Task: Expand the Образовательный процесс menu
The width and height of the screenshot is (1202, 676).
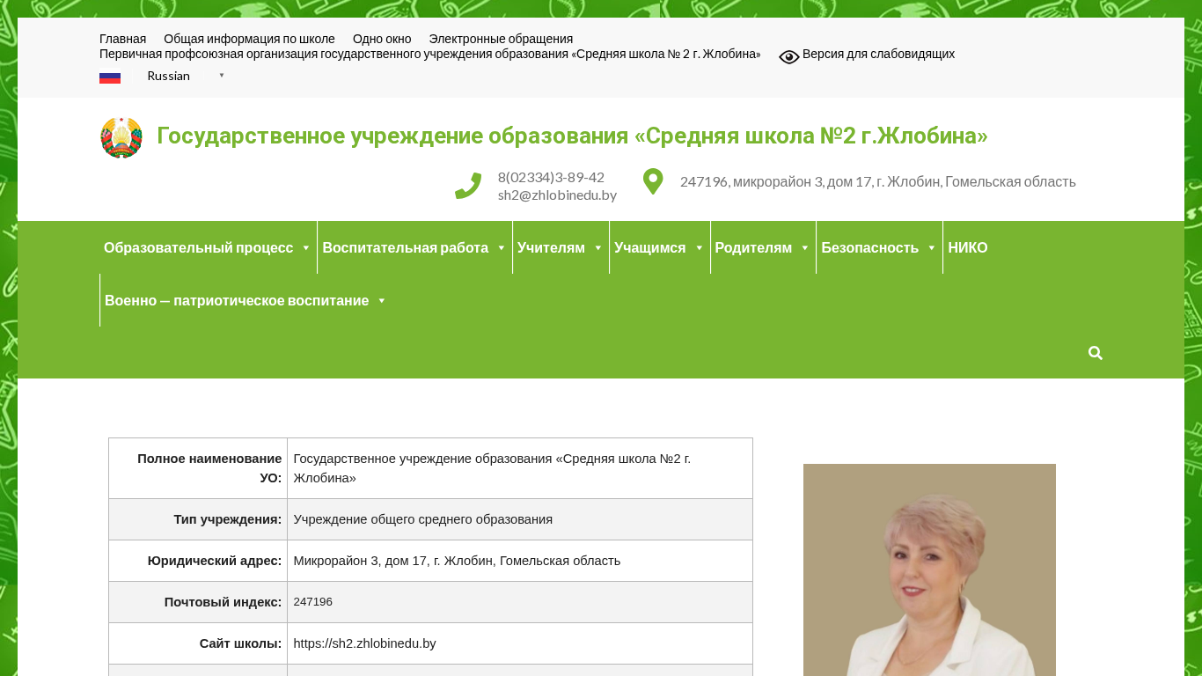Action: tap(207, 247)
